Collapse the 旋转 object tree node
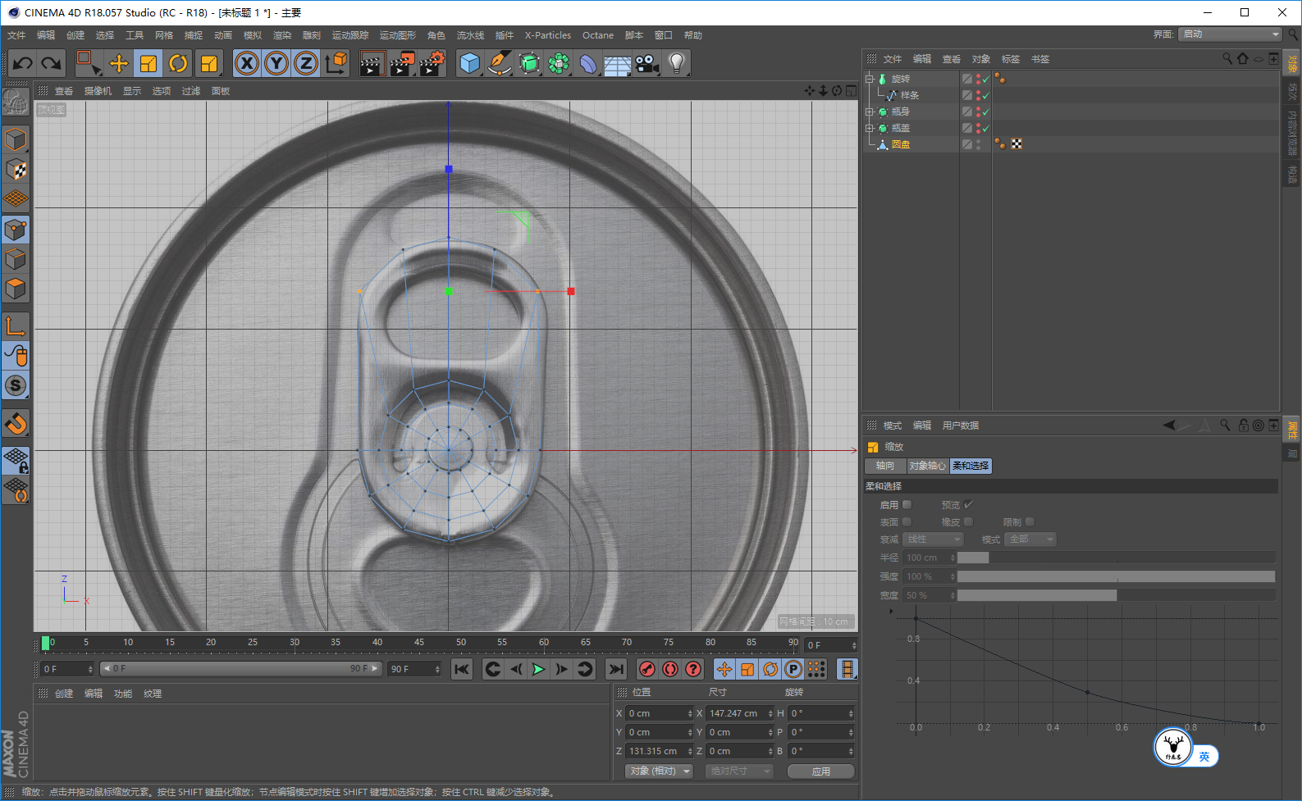Screen dimensions: 1302x801 pyautogui.click(x=870, y=80)
